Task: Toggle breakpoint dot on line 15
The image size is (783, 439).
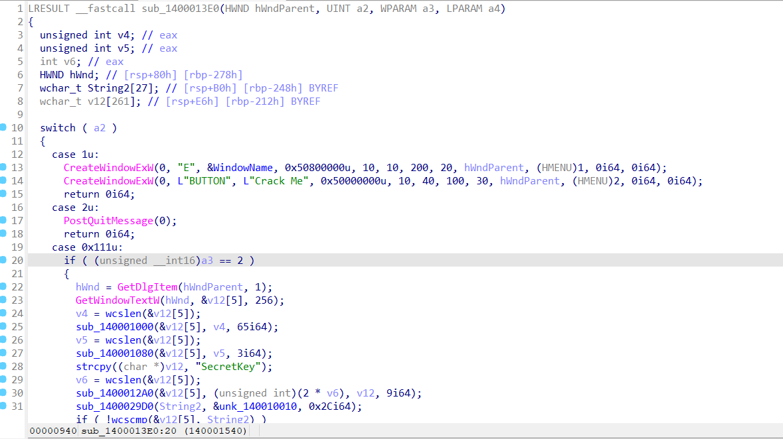Action: pyautogui.click(x=3, y=194)
